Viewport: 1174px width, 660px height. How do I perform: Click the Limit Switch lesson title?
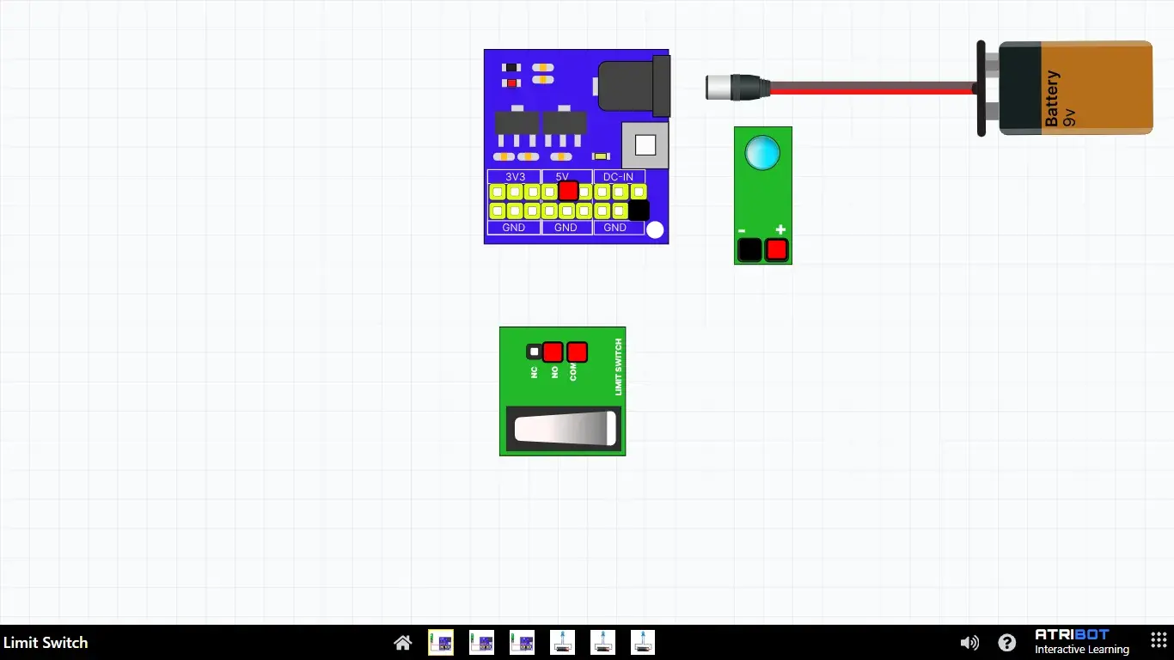(46, 642)
